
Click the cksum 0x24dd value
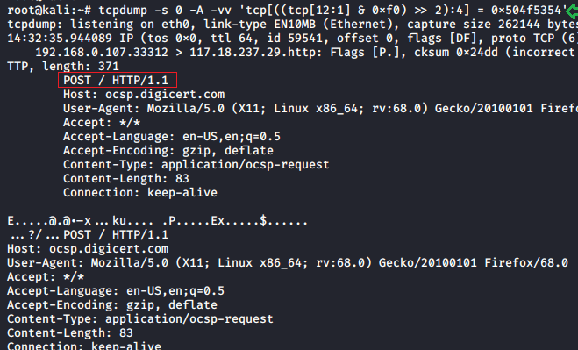[455, 52]
